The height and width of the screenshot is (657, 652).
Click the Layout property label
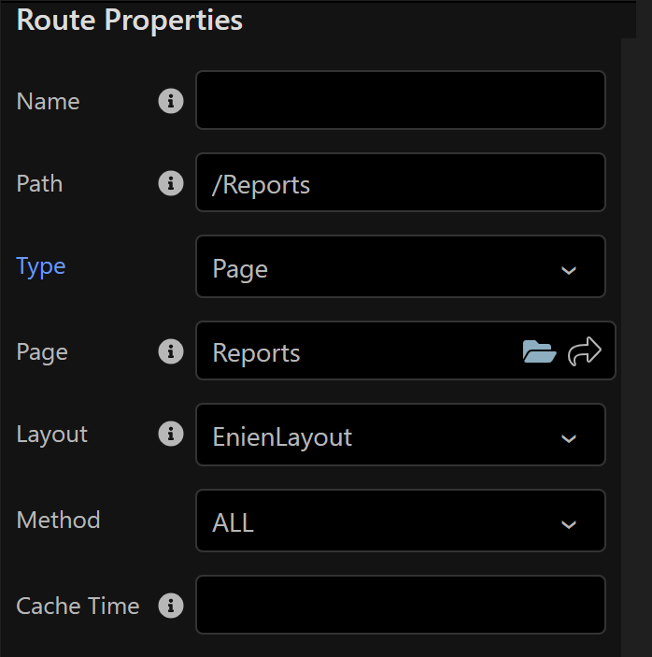pos(52,435)
